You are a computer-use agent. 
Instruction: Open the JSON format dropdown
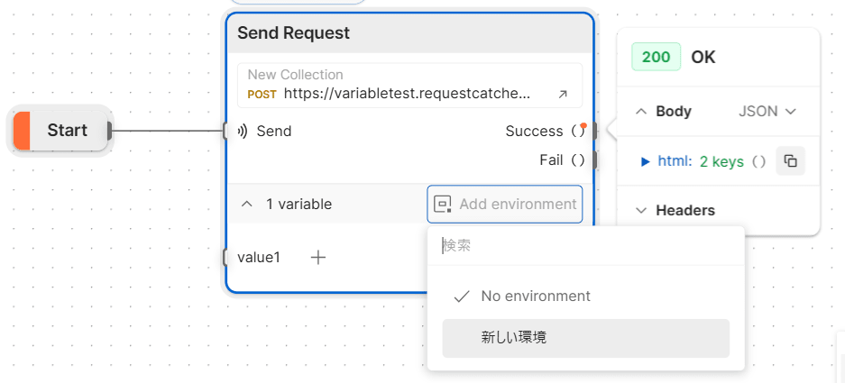click(767, 112)
